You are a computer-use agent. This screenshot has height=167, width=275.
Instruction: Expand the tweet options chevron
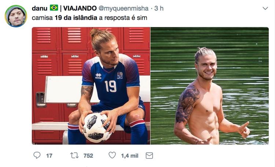pos(265,8)
